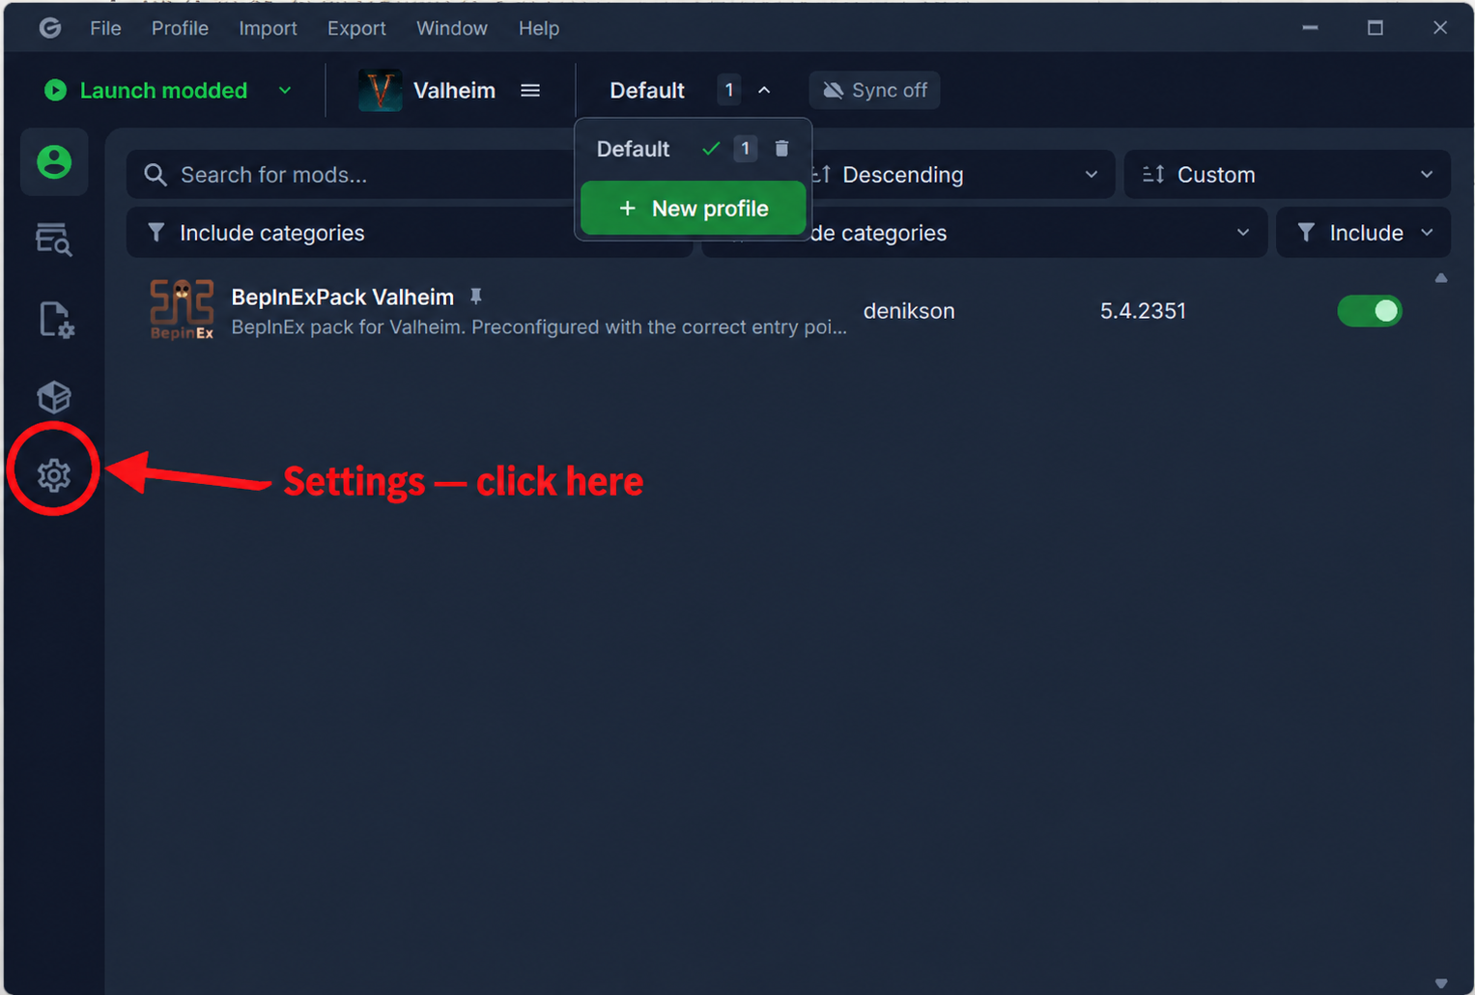Open Settings gear in sidebar

tap(54, 474)
